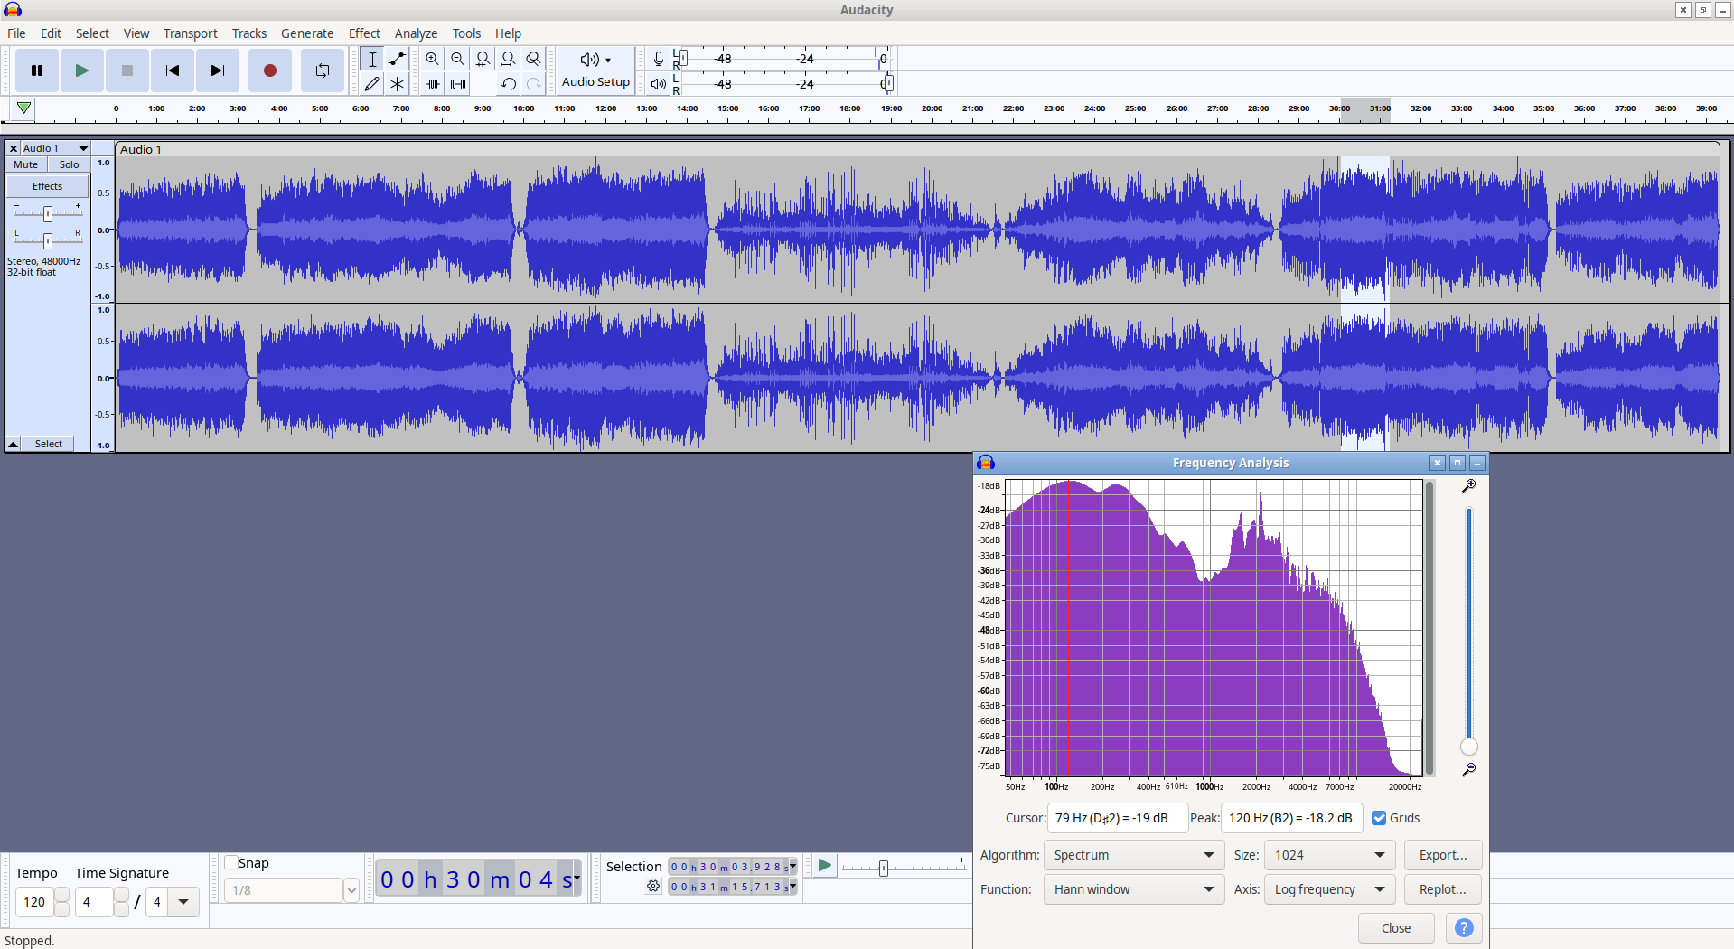Skip to start of the project
The width and height of the screenshot is (1734, 949).
173,70
